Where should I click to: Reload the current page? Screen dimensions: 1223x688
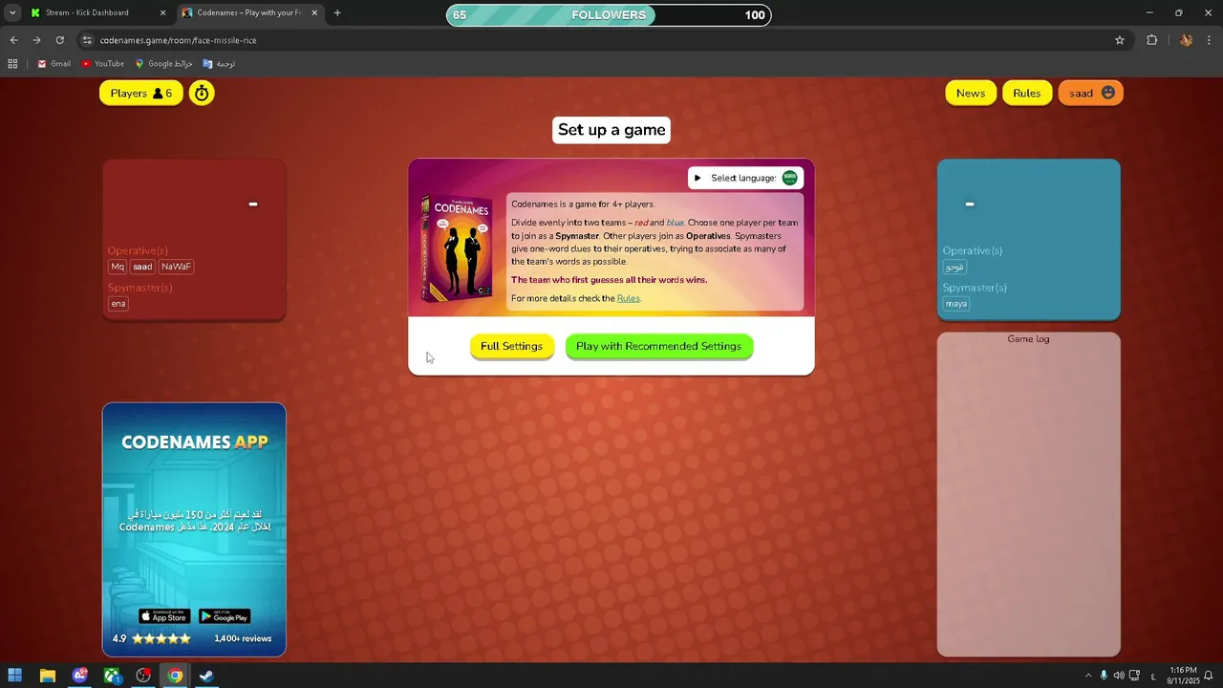pyautogui.click(x=59, y=40)
